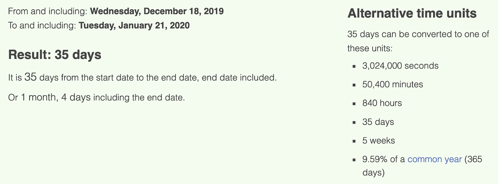Click the bullet before 3,024,000 seconds

354,66
